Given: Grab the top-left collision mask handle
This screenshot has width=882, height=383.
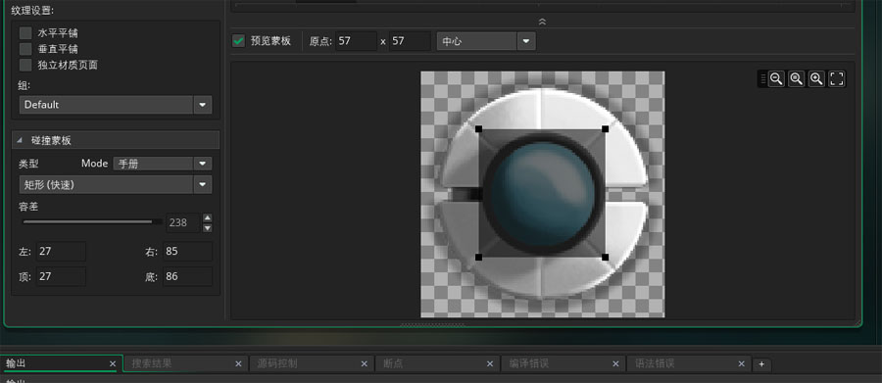Looking at the screenshot, I should (x=478, y=128).
